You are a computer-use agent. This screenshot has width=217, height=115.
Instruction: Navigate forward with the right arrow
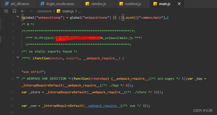tap(31, 11)
